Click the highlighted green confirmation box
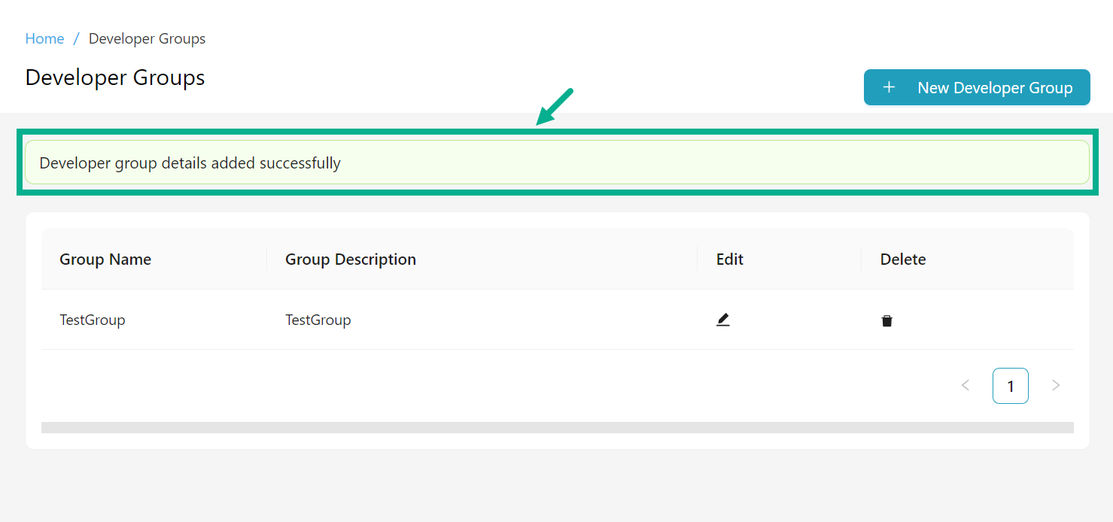Viewport: 1113px width, 522px height. 557,162
